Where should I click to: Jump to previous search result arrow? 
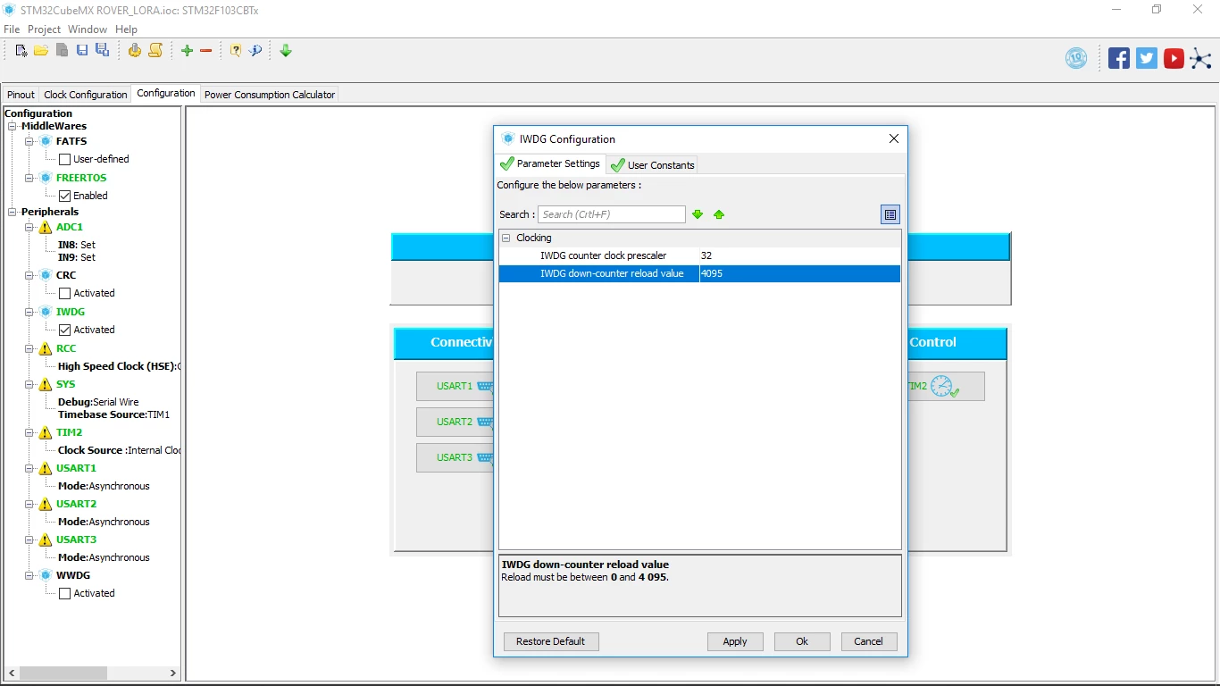719,214
